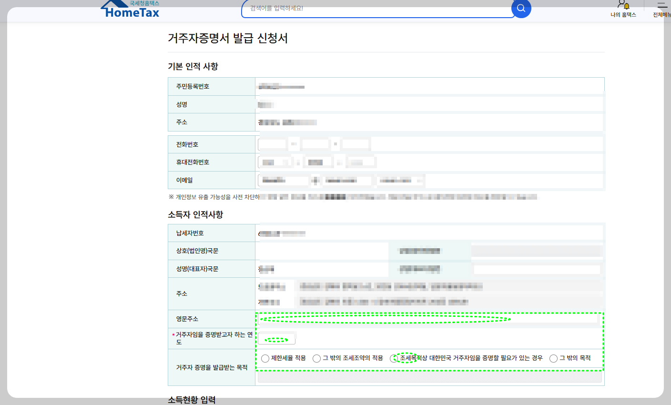The image size is (671, 405).
Task: Select 그 밖의 조세조약의 적용 radio
Action: point(316,358)
